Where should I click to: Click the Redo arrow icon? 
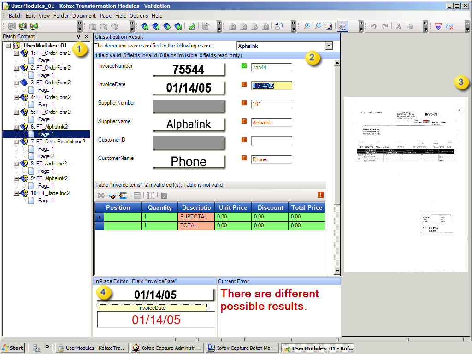point(385,26)
